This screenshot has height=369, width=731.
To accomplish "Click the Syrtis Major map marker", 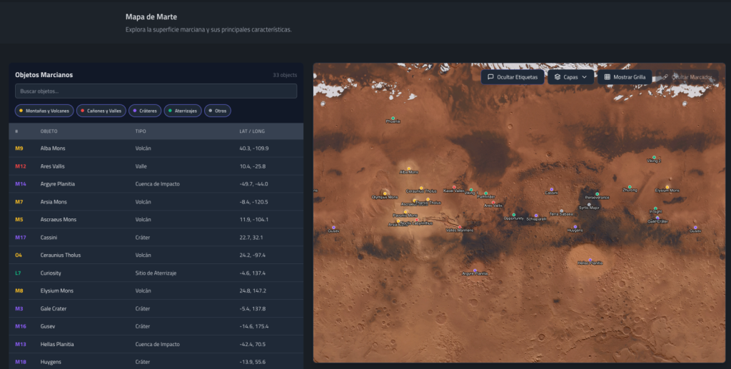I will (589, 205).
